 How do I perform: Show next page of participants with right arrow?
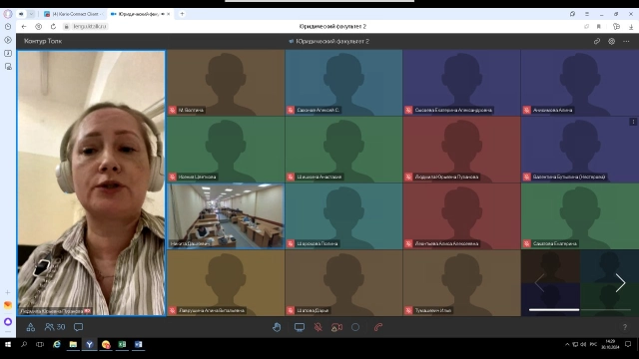(x=620, y=282)
